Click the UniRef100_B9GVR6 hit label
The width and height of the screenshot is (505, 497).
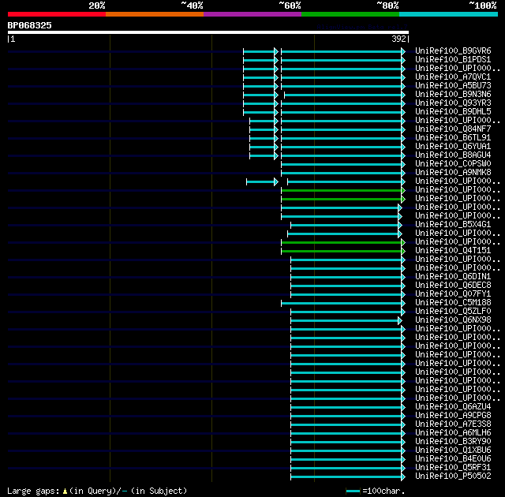coord(453,50)
